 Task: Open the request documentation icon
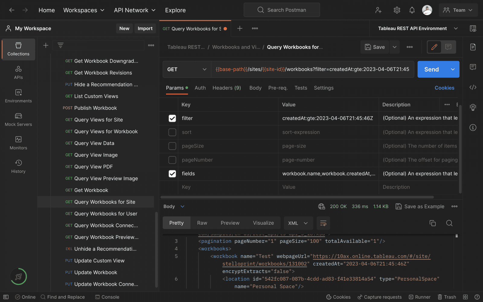(473, 47)
